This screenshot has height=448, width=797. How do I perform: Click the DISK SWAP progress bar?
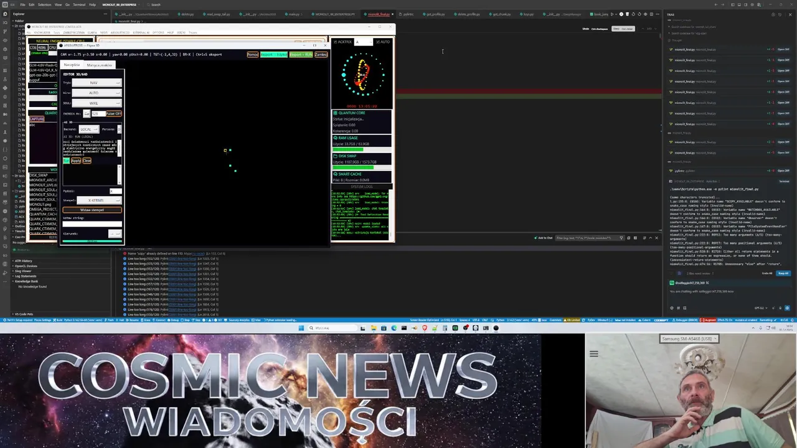tap(362, 167)
